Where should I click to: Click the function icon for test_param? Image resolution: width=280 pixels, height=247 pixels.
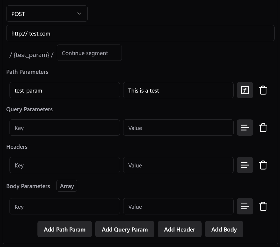(245, 90)
